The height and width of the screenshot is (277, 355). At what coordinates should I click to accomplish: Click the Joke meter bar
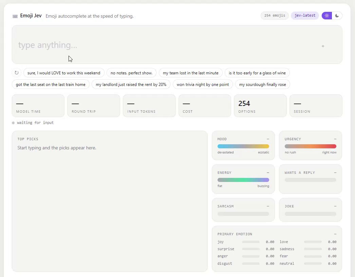pos(311,214)
